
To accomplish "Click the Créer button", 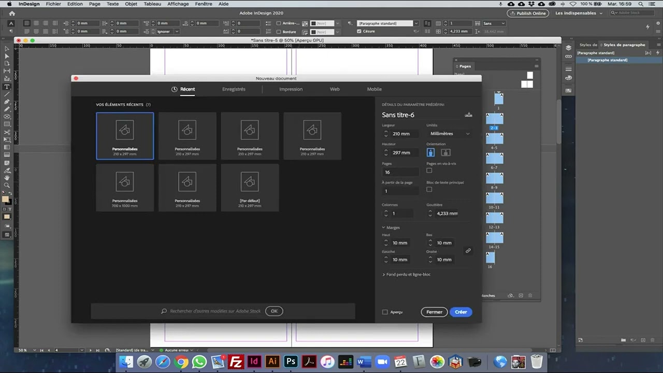I will [x=461, y=312].
